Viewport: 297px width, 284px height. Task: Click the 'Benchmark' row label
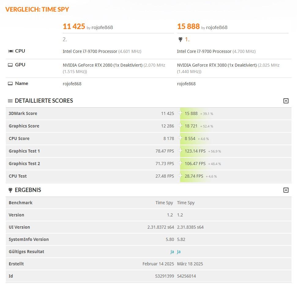[x=20, y=203]
